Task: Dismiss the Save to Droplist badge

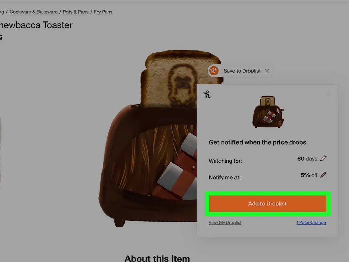Action: point(267,71)
